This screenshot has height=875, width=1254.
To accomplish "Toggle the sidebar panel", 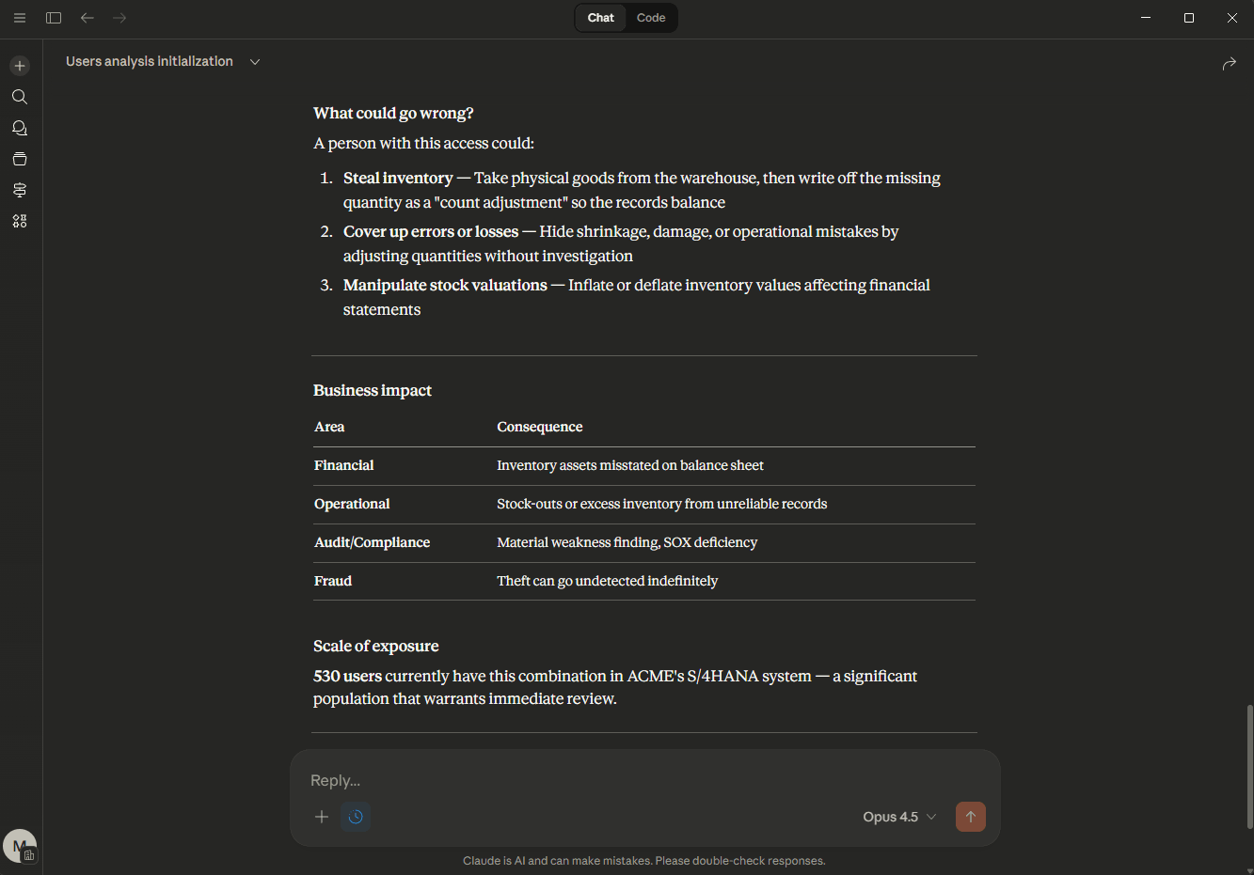I will [x=54, y=18].
